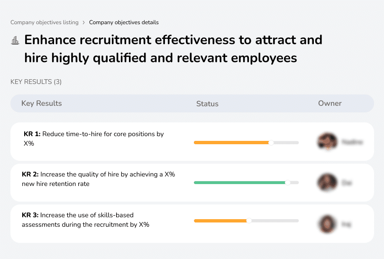Click the building icon beside the objective title
Image resolution: width=384 pixels, height=259 pixels.
coord(15,40)
